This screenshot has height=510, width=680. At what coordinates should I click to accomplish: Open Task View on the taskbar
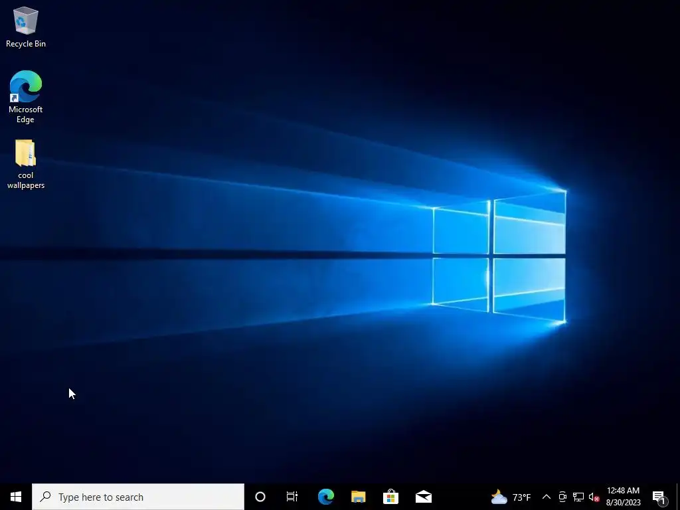click(292, 497)
